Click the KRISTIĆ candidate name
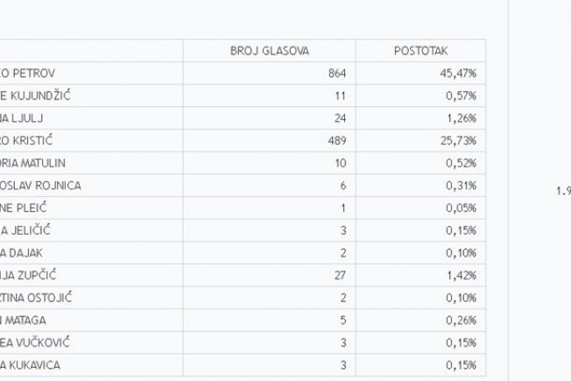This screenshot has width=571, height=381. (x=26, y=140)
